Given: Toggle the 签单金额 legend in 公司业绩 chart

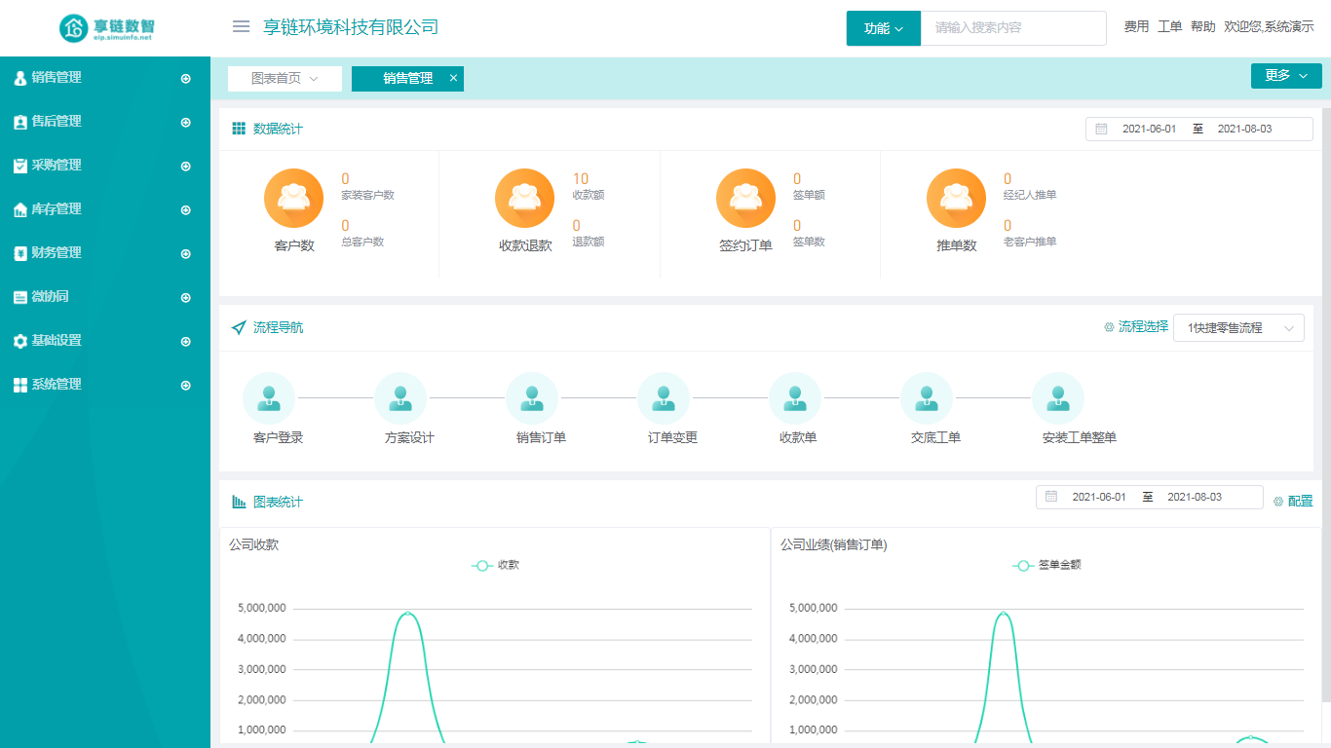Looking at the screenshot, I should pyautogui.click(x=1046, y=565).
